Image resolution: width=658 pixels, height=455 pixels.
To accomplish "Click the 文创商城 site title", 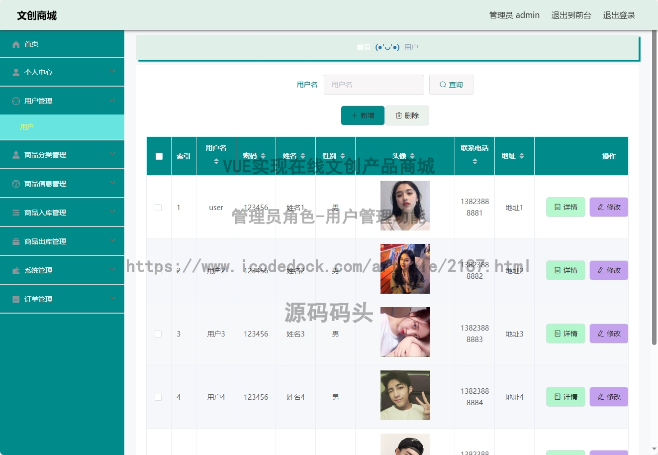I will coord(37,15).
